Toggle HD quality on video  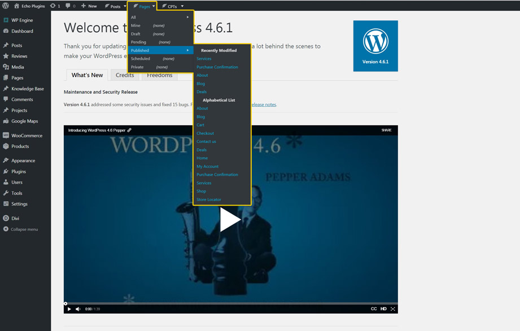(383, 309)
